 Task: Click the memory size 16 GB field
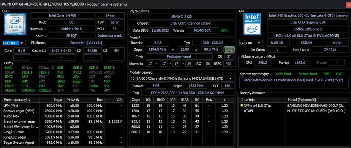(x=157, y=43)
